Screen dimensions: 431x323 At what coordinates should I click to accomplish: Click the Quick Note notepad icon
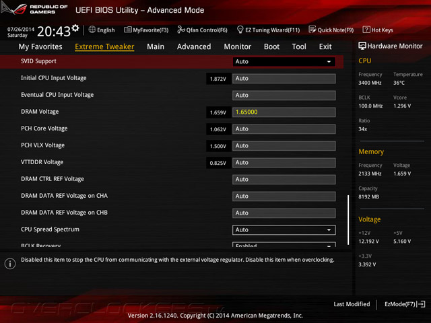(x=312, y=30)
